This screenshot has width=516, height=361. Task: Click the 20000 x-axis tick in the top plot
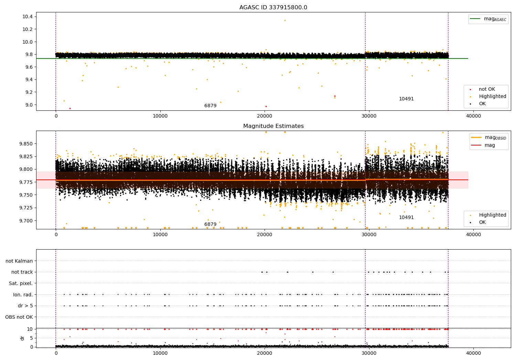[265, 116]
